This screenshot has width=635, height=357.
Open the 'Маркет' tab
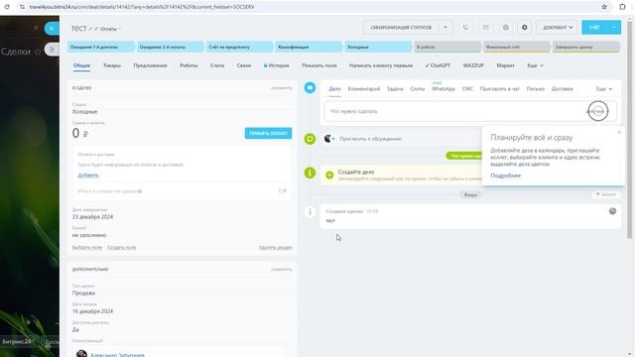coord(505,65)
